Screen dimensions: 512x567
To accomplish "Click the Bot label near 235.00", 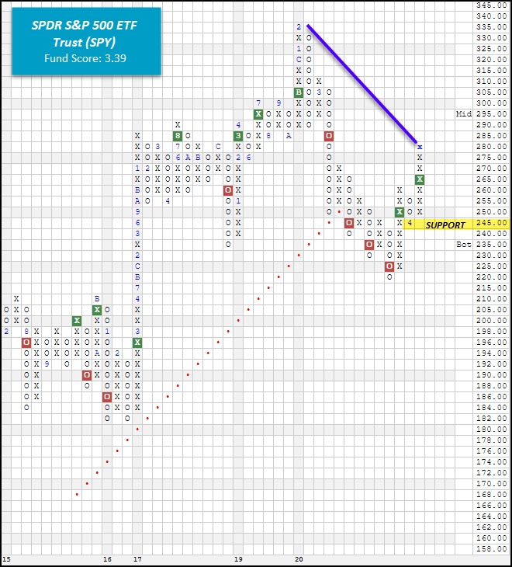I will [x=464, y=245].
